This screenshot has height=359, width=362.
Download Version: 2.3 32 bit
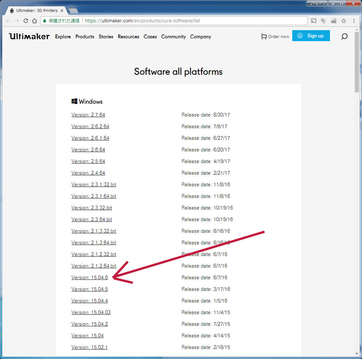point(92,208)
